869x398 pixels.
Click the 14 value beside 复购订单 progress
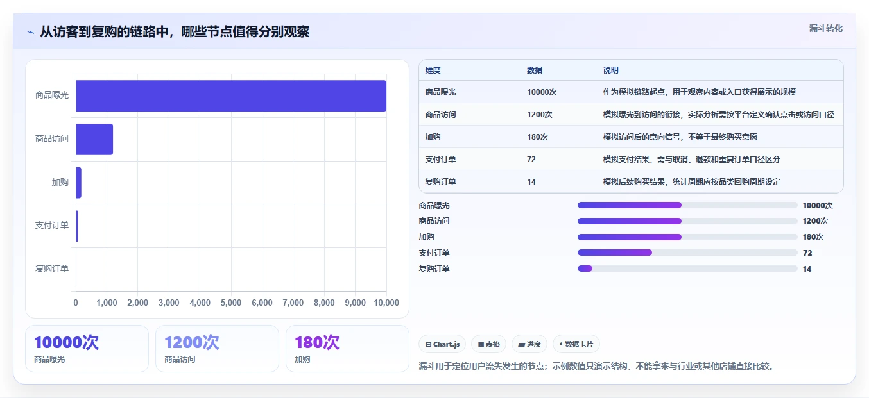point(807,269)
